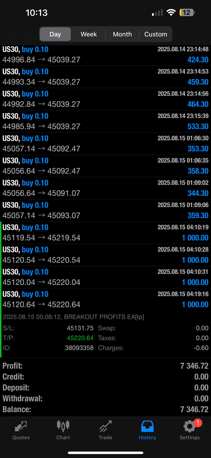The image size is (211, 458).
Task: Tap the Deposit row value
Action: coord(201,388)
